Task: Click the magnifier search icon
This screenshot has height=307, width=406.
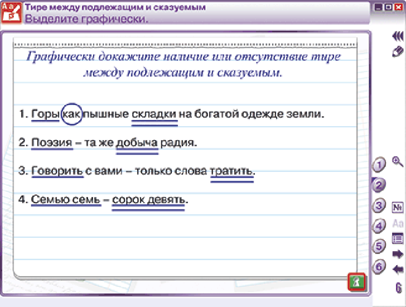Action: (x=398, y=161)
